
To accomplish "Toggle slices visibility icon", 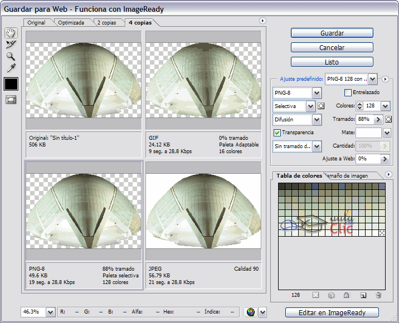I will pyautogui.click(x=11, y=100).
